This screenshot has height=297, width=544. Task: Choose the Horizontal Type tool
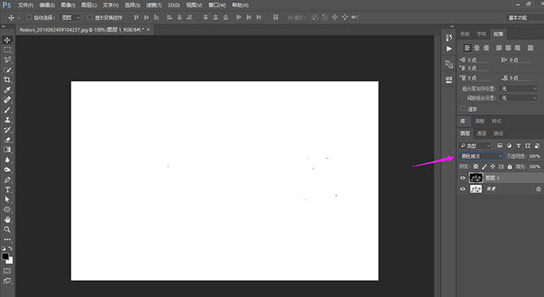click(x=7, y=190)
